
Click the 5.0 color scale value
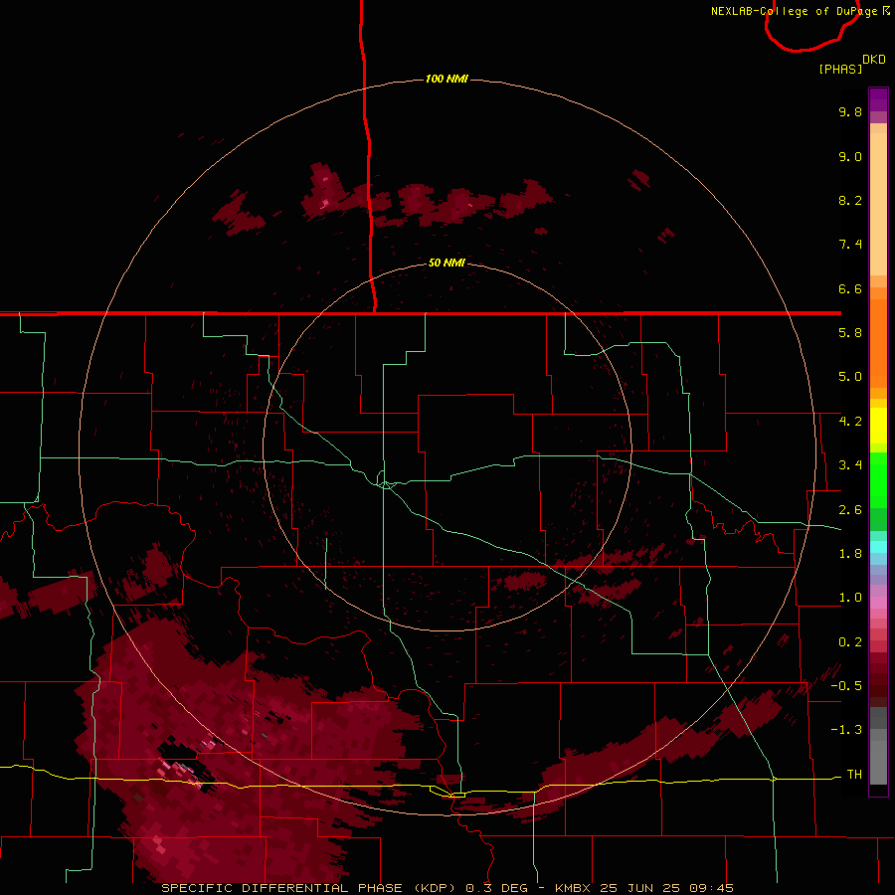[x=850, y=377]
